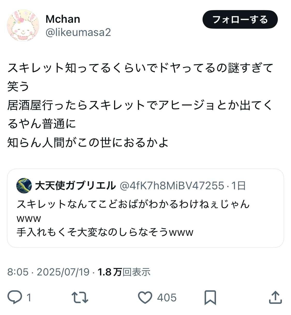Bookmark this post

(x=210, y=297)
